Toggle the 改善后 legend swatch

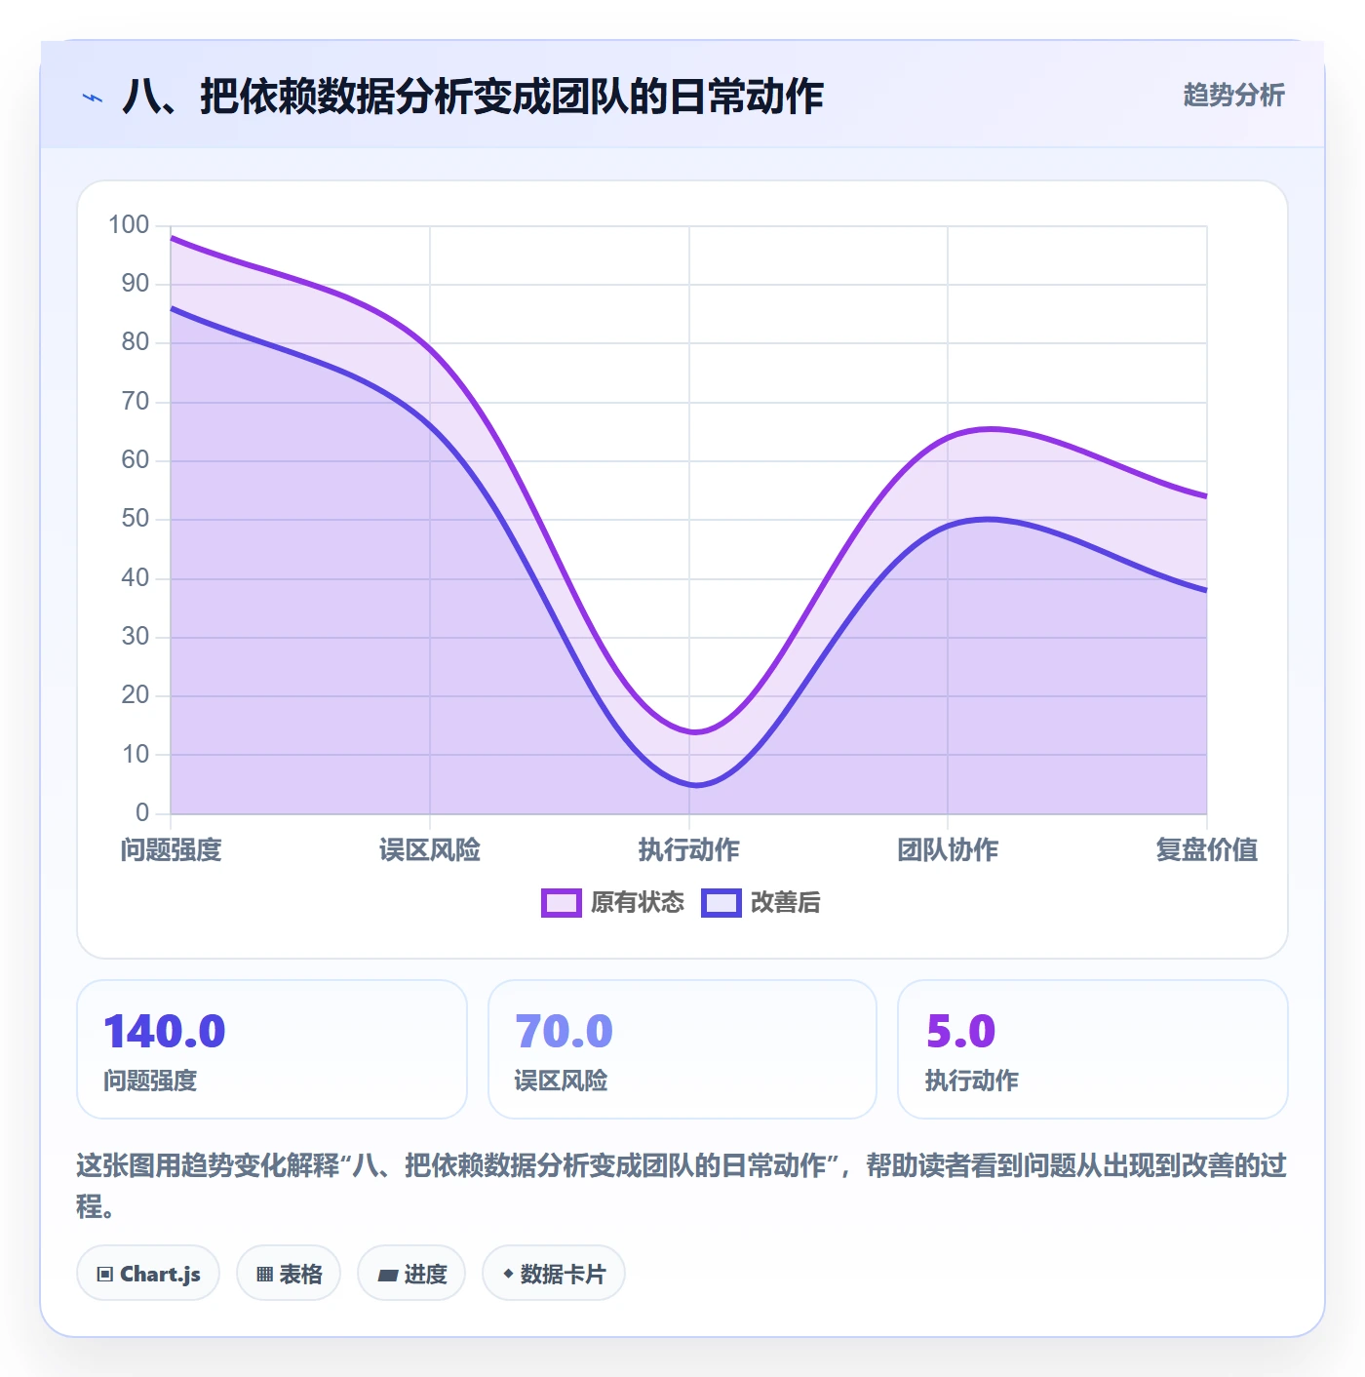[721, 903]
